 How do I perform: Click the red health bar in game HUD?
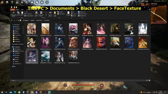[x=83, y=85]
